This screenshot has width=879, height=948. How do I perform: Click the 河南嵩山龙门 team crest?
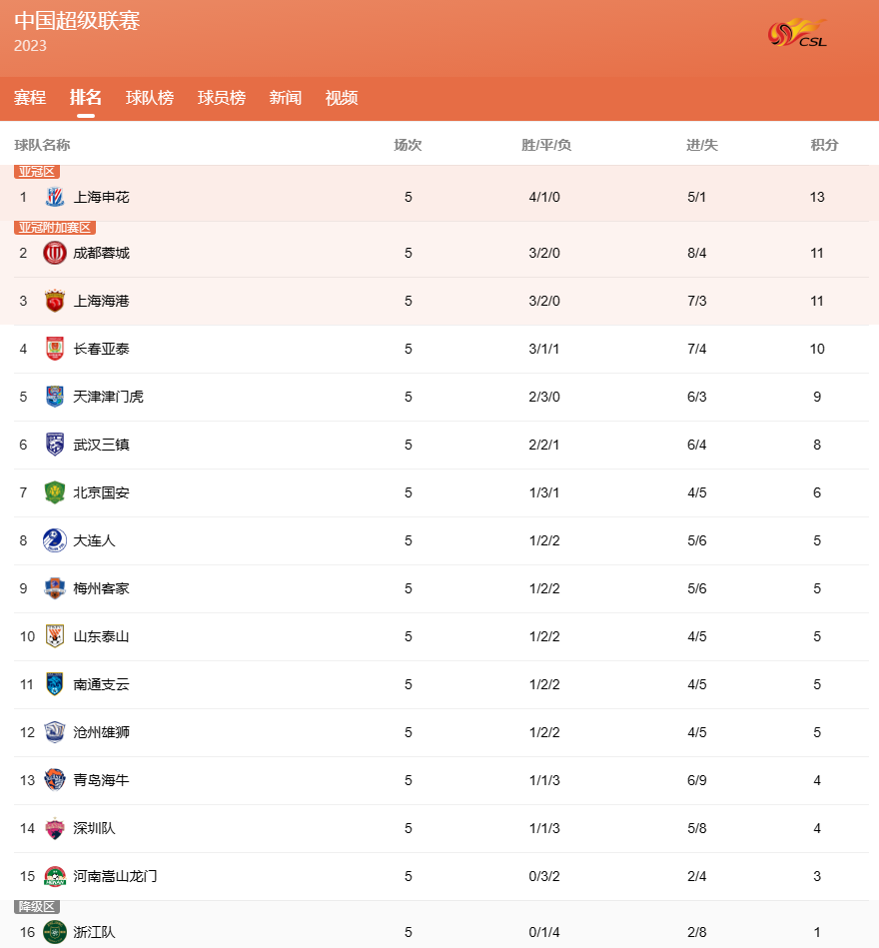click(x=54, y=876)
